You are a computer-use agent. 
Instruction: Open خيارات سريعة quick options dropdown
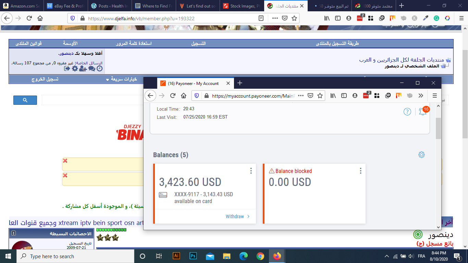[122, 79]
